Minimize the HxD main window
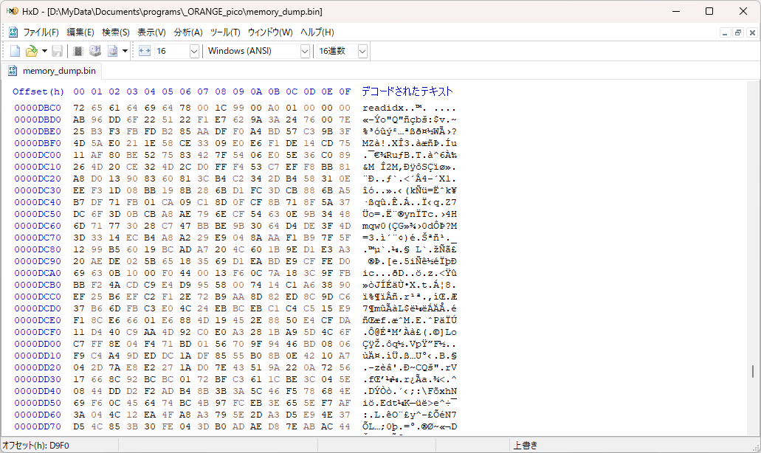The width and height of the screenshot is (761, 453). point(676,11)
